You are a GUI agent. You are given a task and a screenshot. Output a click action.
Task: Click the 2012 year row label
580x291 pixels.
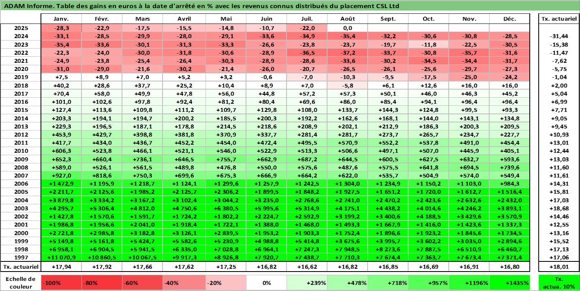(21, 134)
